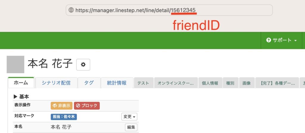Open the テスト tab
This screenshot has height=133, width=305.
pos(143,83)
